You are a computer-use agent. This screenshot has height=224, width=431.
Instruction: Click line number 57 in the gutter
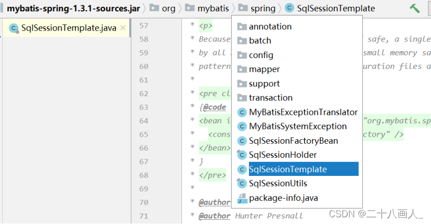tap(144, 26)
